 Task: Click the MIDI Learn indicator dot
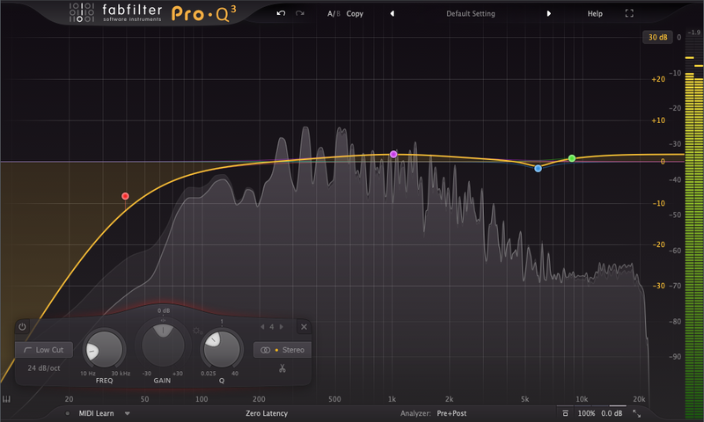click(x=68, y=413)
